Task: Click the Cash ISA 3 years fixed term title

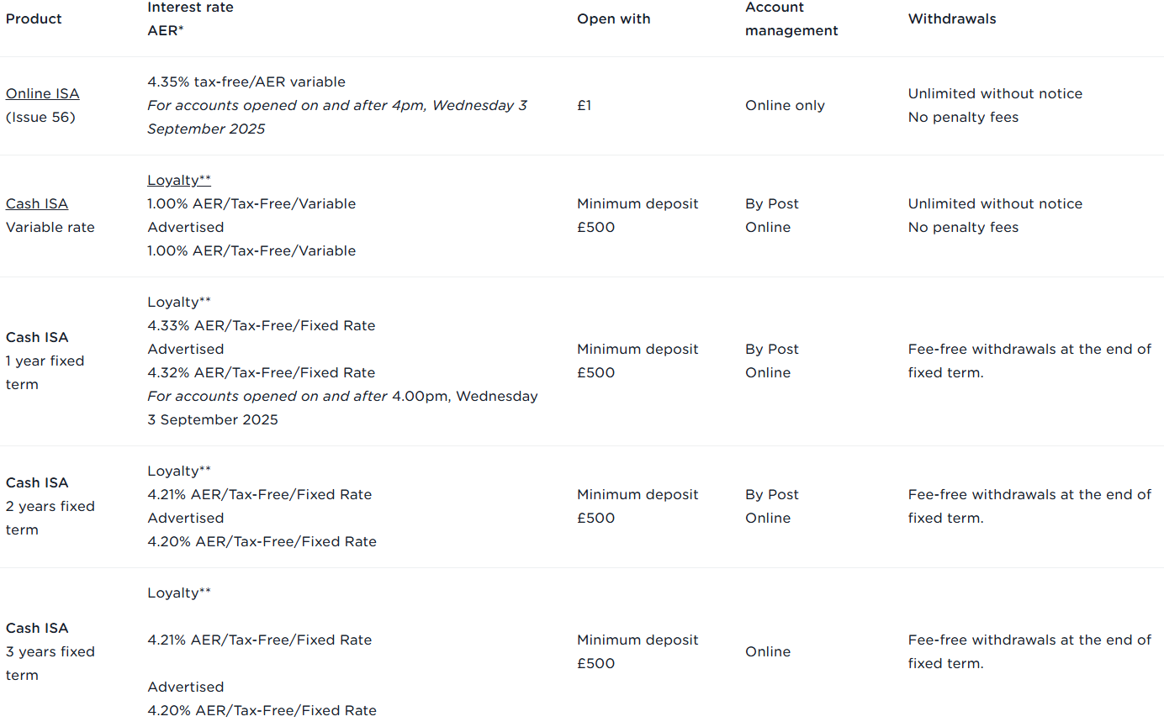Action: pos(50,651)
